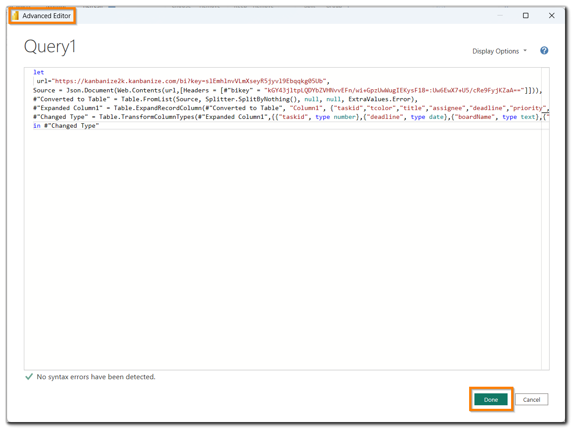Click the kanbanize URL string in code
The image size is (577, 434).
[x=189, y=81]
